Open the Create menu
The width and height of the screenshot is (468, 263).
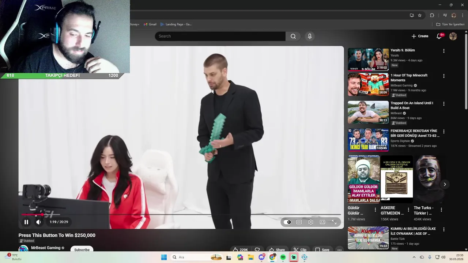pos(420,36)
